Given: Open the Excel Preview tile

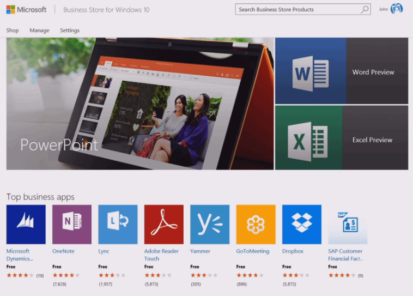Looking at the screenshot, I should pos(342,138).
